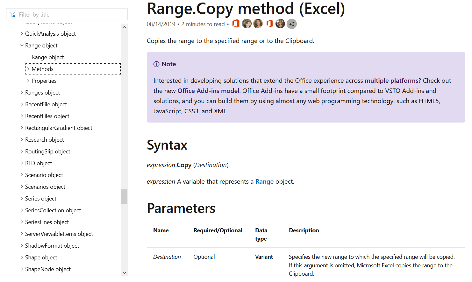Open the Scenario object entry
The height and width of the screenshot is (282, 472).
coord(44,175)
